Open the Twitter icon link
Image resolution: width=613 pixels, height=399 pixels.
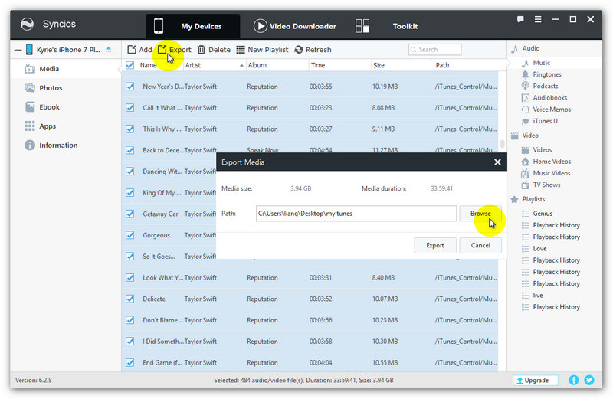click(589, 380)
